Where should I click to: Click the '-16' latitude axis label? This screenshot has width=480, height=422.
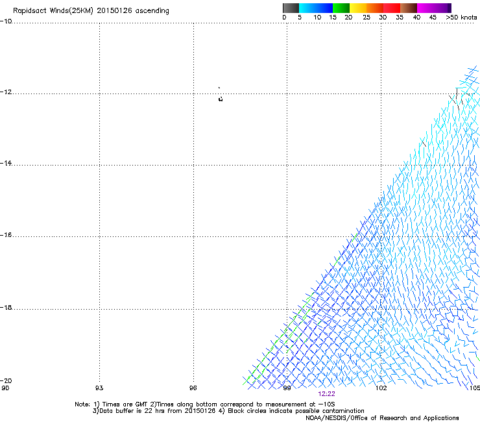pyautogui.click(x=6, y=235)
